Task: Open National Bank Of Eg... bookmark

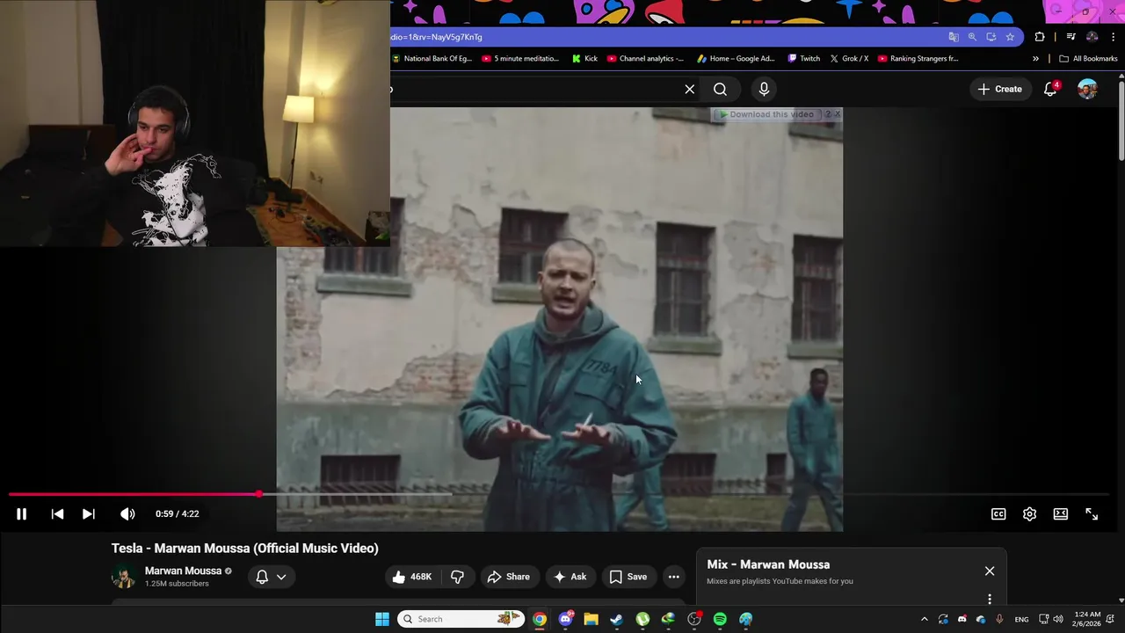Action: pos(432,59)
